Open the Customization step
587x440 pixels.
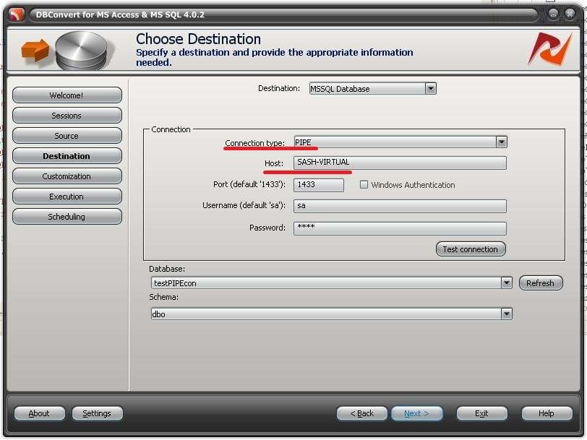[67, 176]
